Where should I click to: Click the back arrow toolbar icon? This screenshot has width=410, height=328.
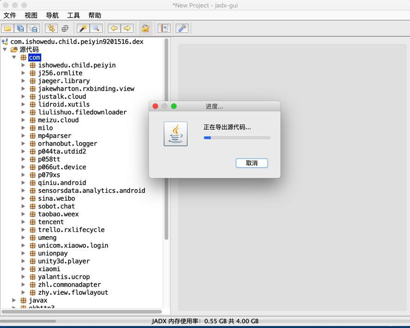click(114, 28)
